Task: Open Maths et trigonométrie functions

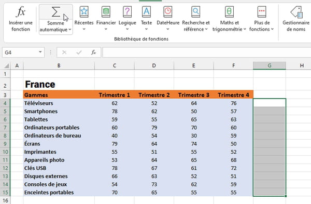Action: (x=229, y=19)
